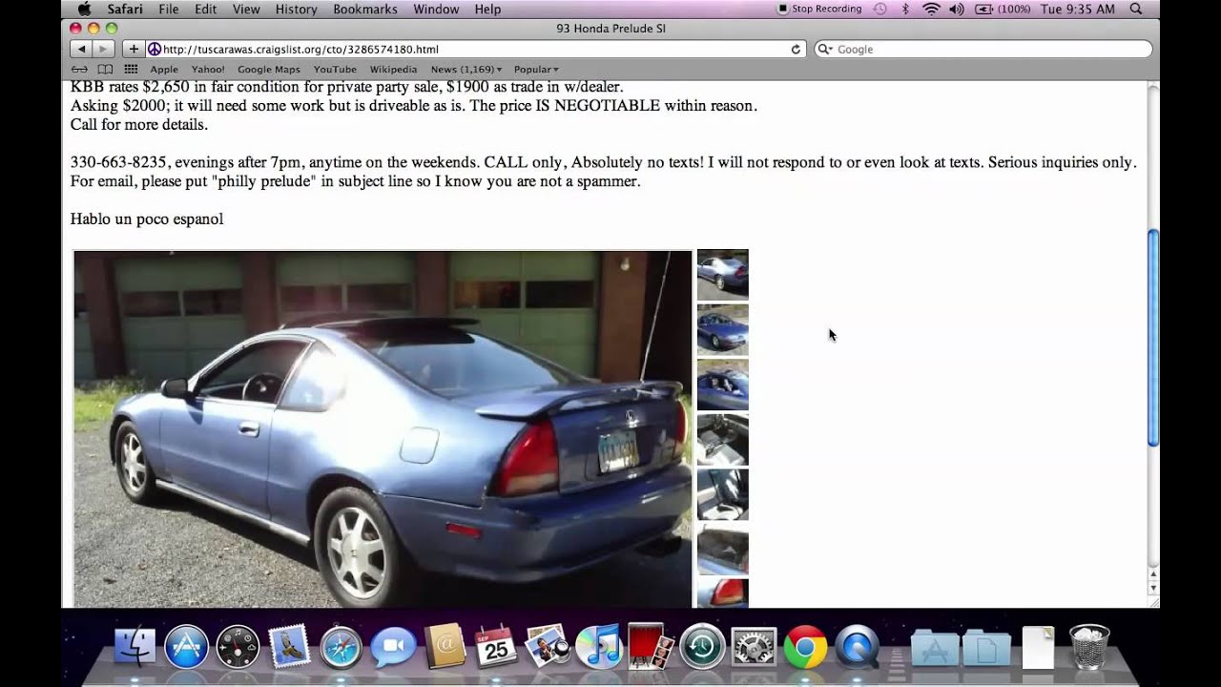Open iCal calendar showing 25
Image resolution: width=1221 pixels, height=687 pixels.
(x=496, y=647)
